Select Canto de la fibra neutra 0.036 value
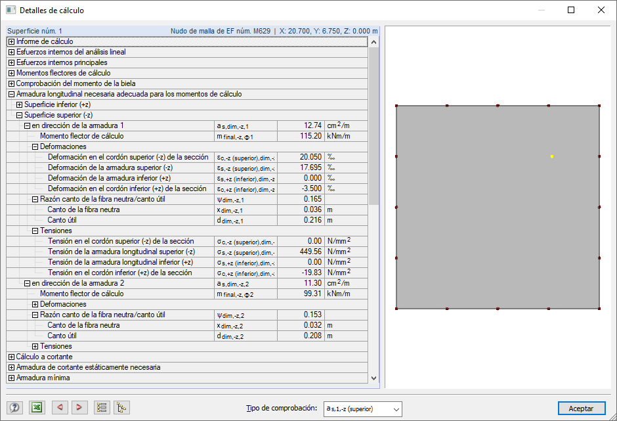The height and width of the screenshot is (421, 617). [301, 210]
